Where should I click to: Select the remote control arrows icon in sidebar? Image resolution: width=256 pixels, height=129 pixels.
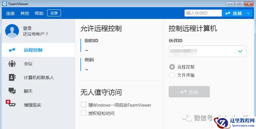pyautogui.click(x=12, y=50)
